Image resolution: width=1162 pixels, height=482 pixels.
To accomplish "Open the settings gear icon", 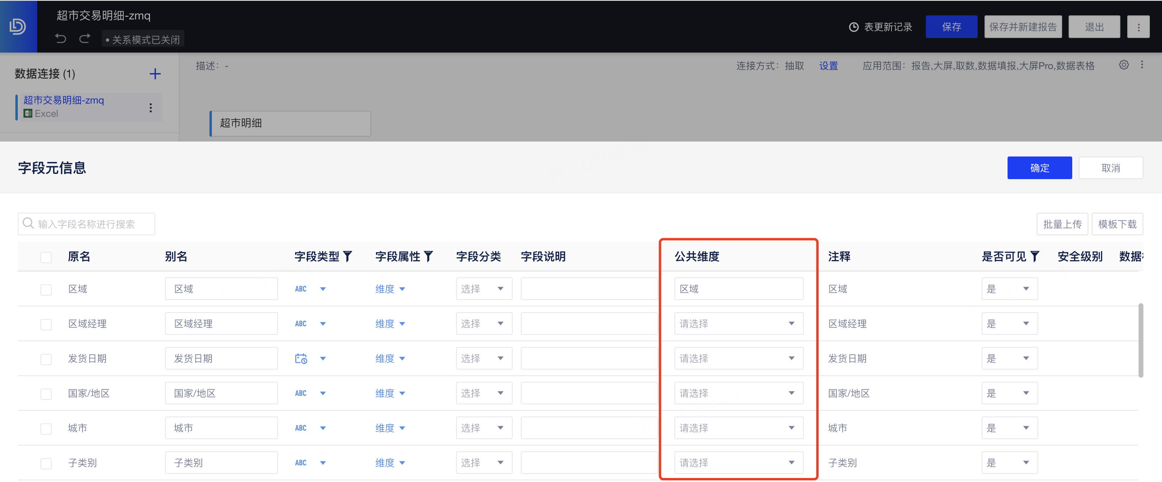I will click(x=1124, y=65).
